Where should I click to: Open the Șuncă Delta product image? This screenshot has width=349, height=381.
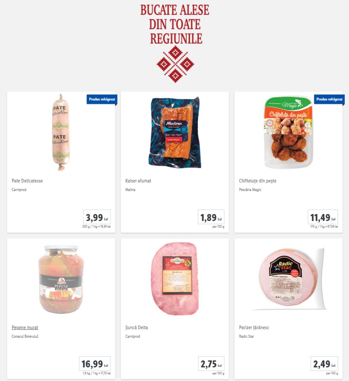tap(175, 279)
